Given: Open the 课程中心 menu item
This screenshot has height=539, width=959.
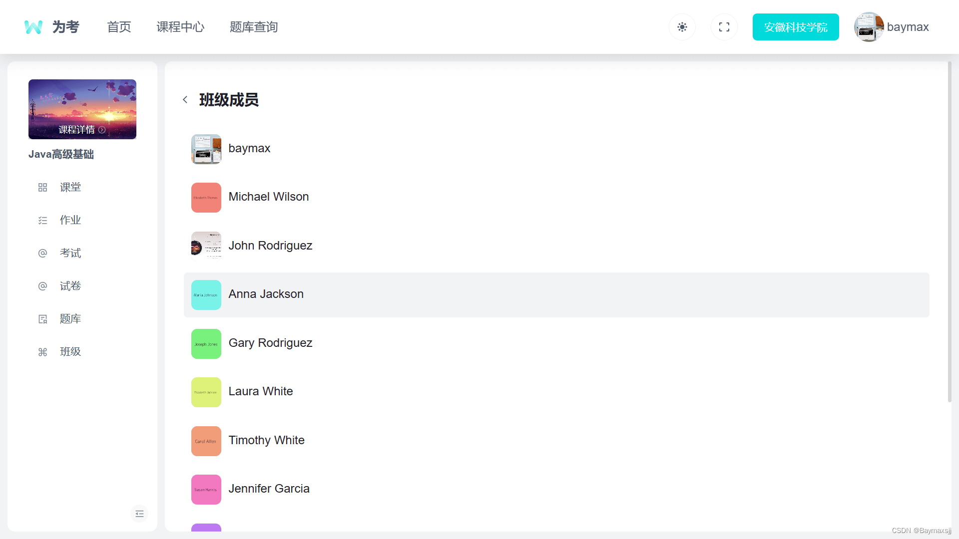Looking at the screenshot, I should [180, 27].
